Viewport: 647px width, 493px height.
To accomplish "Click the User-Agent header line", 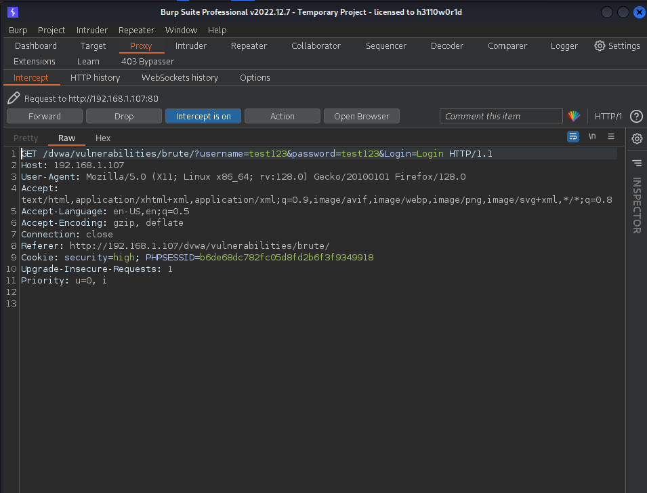I will coord(243,177).
